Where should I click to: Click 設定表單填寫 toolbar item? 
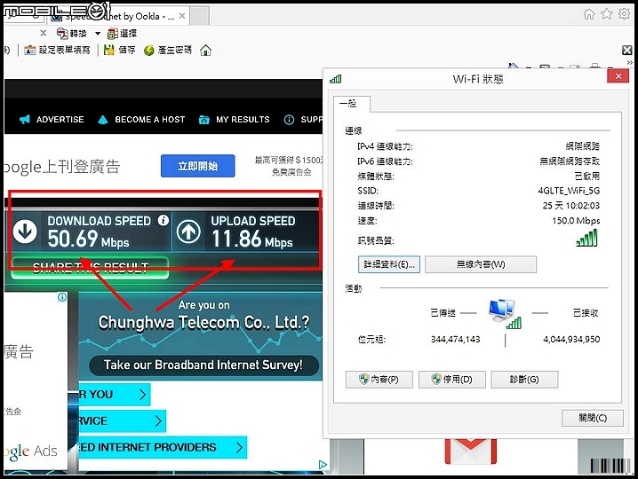click(x=58, y=50)
